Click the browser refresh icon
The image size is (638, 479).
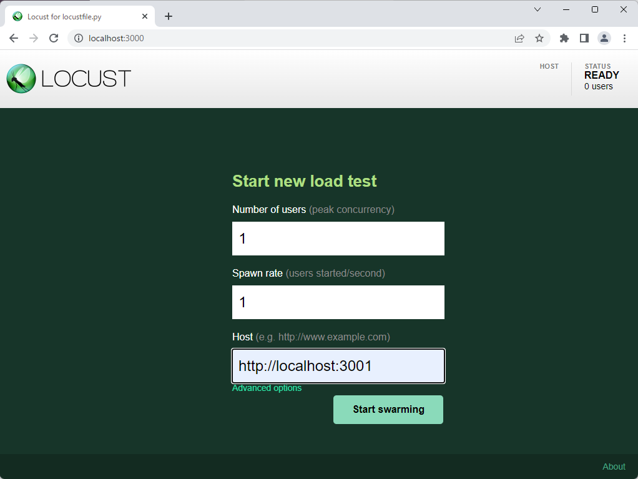click(x=54, y=38)
